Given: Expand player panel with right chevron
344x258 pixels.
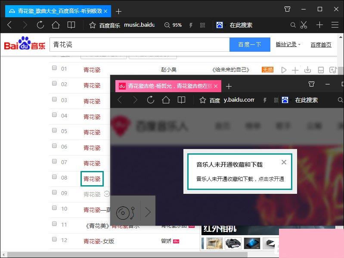Looking at the screenshot, I should pyautogui.click(x=148, y=212).
